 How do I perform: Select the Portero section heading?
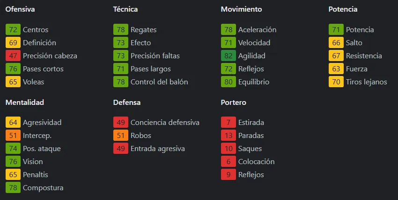(x=234, y=102)
